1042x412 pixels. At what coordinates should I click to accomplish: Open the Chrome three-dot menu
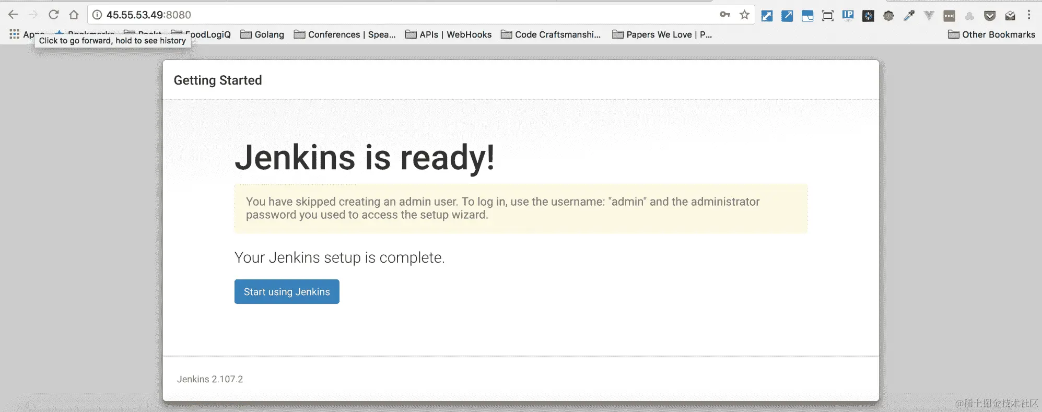click(1029, 15)
